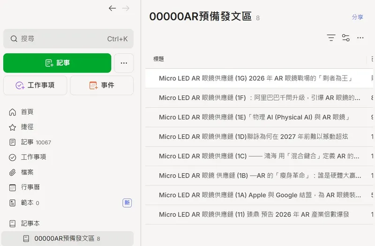This screenshot has height=246, width=375.
Task: Open note (1F) 阿里巴巴千問升級
Action: pyautogui.click(x=259, y=98)
